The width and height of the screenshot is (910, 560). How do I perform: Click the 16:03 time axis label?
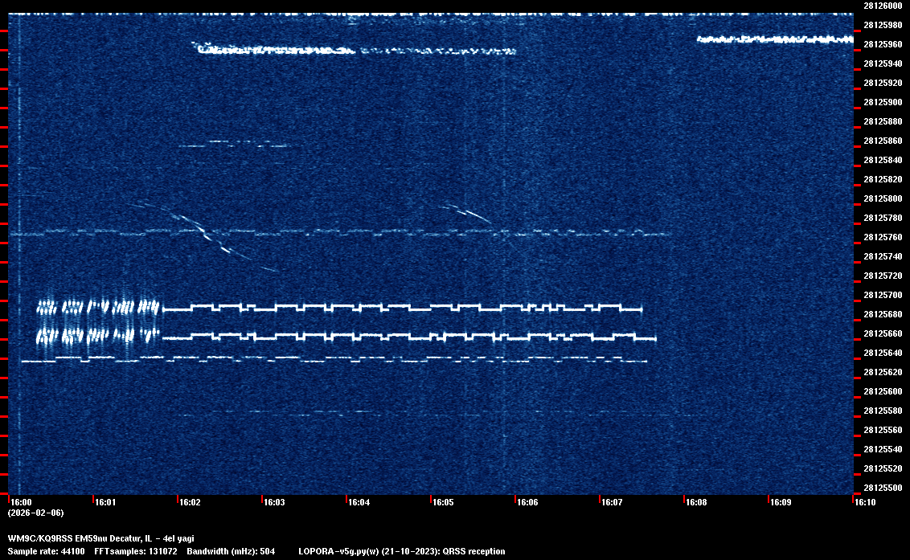click(x=274, y=502)
